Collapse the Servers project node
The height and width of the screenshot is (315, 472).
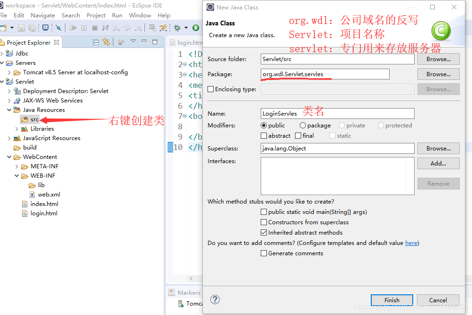(2, 63)
